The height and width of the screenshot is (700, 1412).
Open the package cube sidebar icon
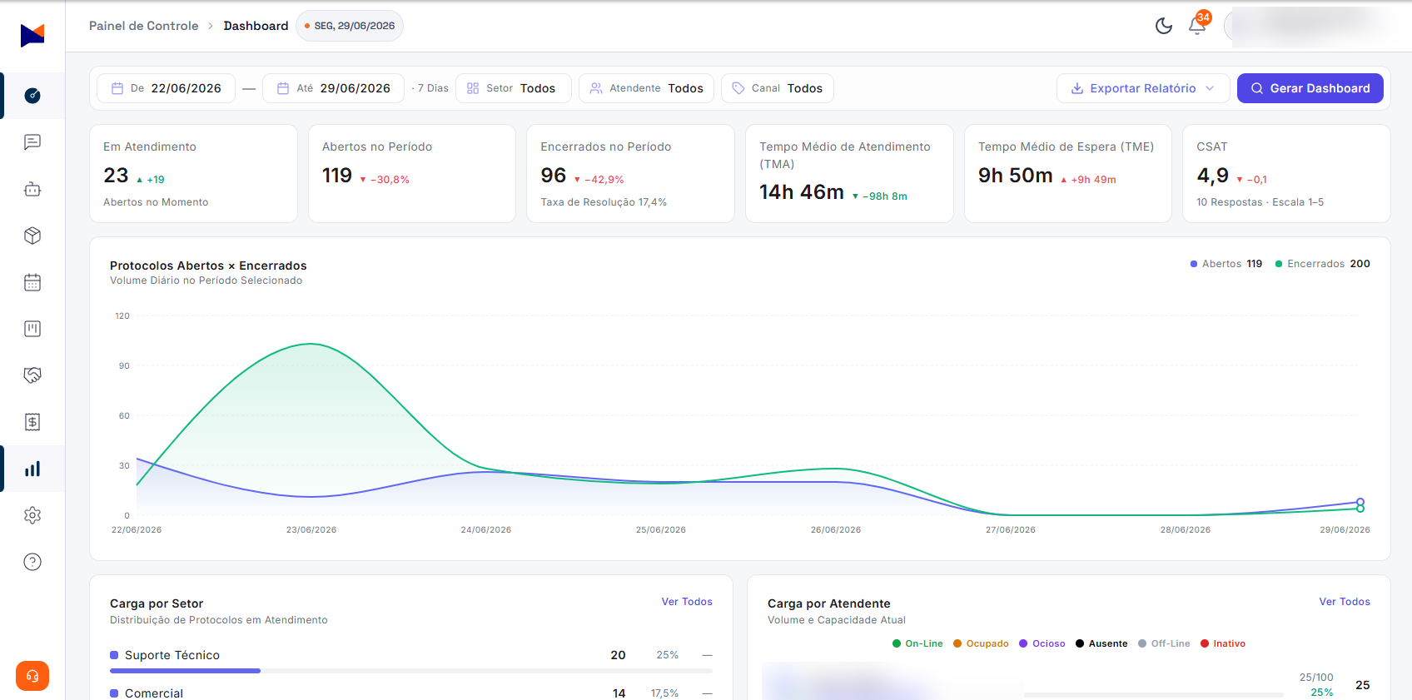click(x=32, y=236)
